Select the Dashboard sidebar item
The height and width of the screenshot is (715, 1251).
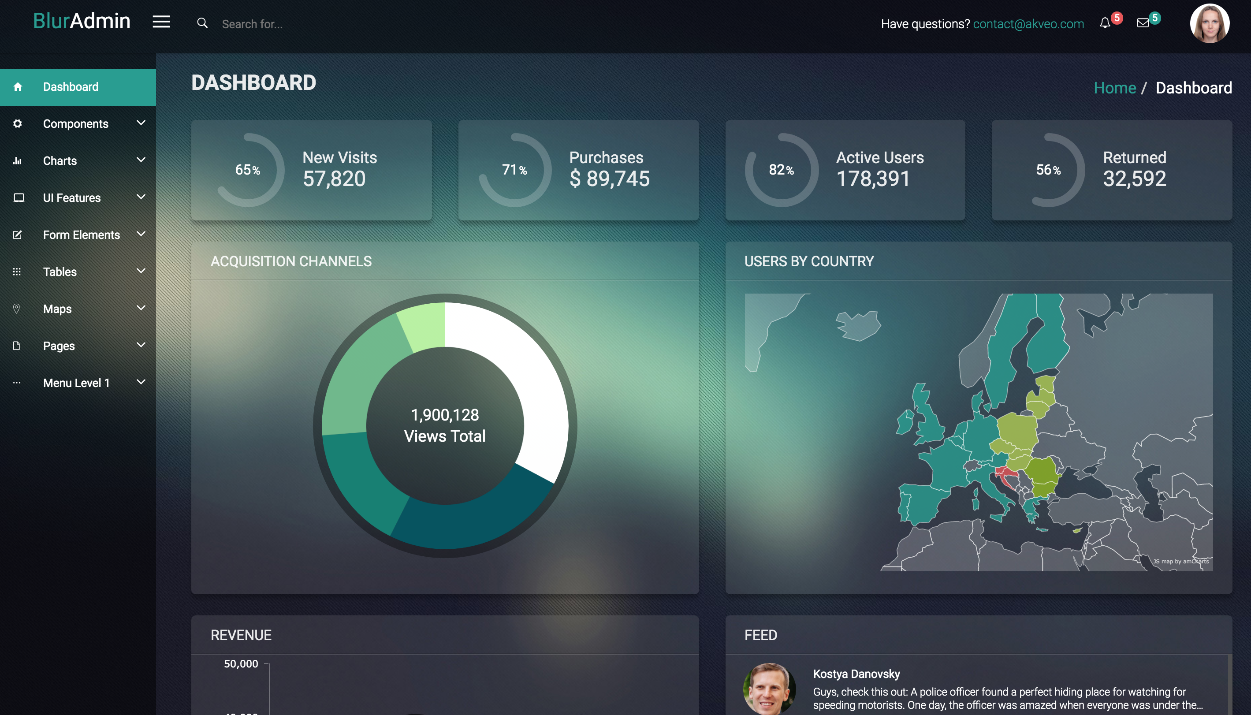point(71,87)
